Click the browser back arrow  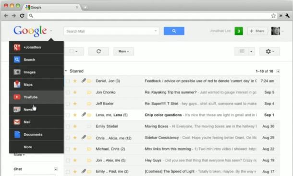6,16
